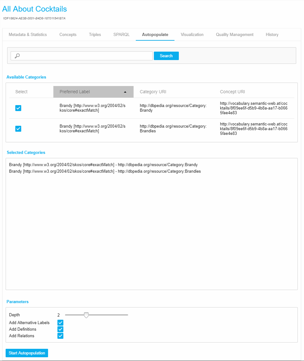The width and height of the screenshot is (304, 361).
Task: Go to the Triples tab
Action: click(95, 35)
